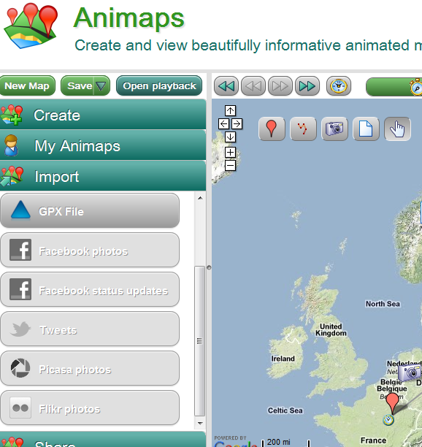Expand the My Animaps panel
This screenshot has height=447, width=422.
[x=103, y=145]
